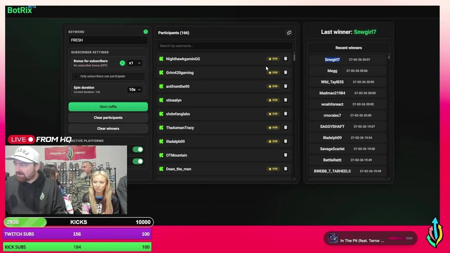Image resolution: width=450 pixels, height=253 pixels.
Task: Click the Recent winners heading
Action: click(x=348, y=48)
